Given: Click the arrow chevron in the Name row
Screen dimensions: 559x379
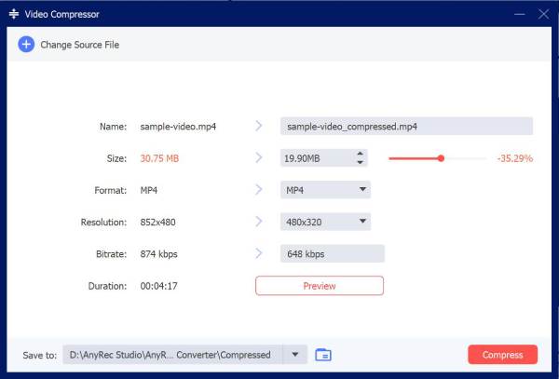Looking at the screenshot, I should pos(259,126).
